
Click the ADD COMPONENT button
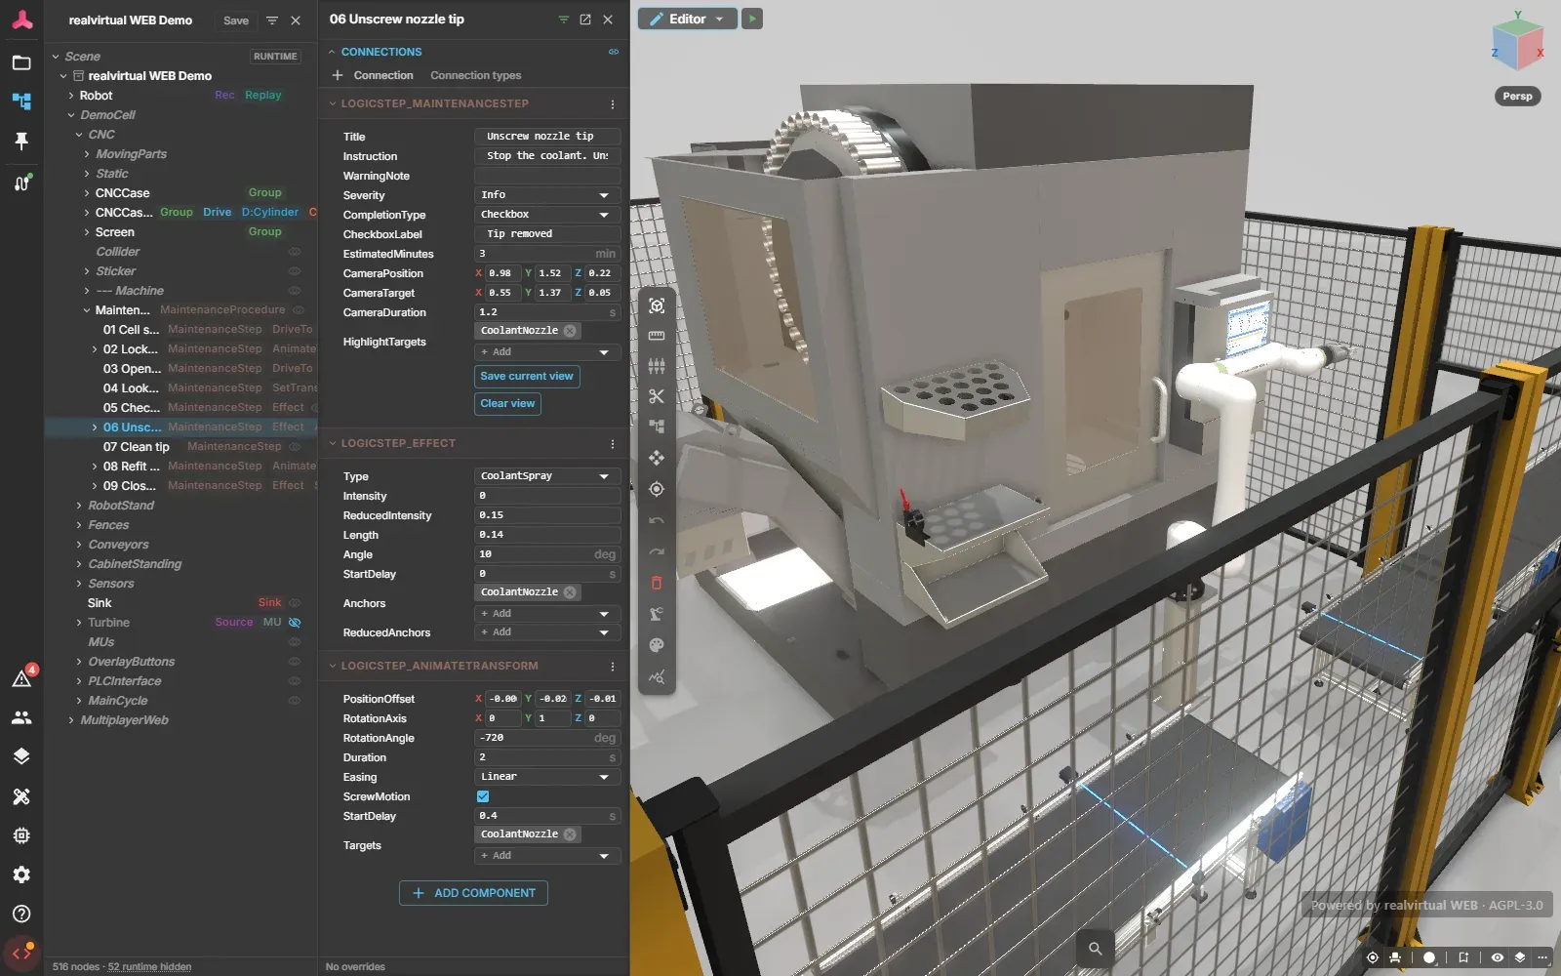pyautogui.click(x=473, y=893)
